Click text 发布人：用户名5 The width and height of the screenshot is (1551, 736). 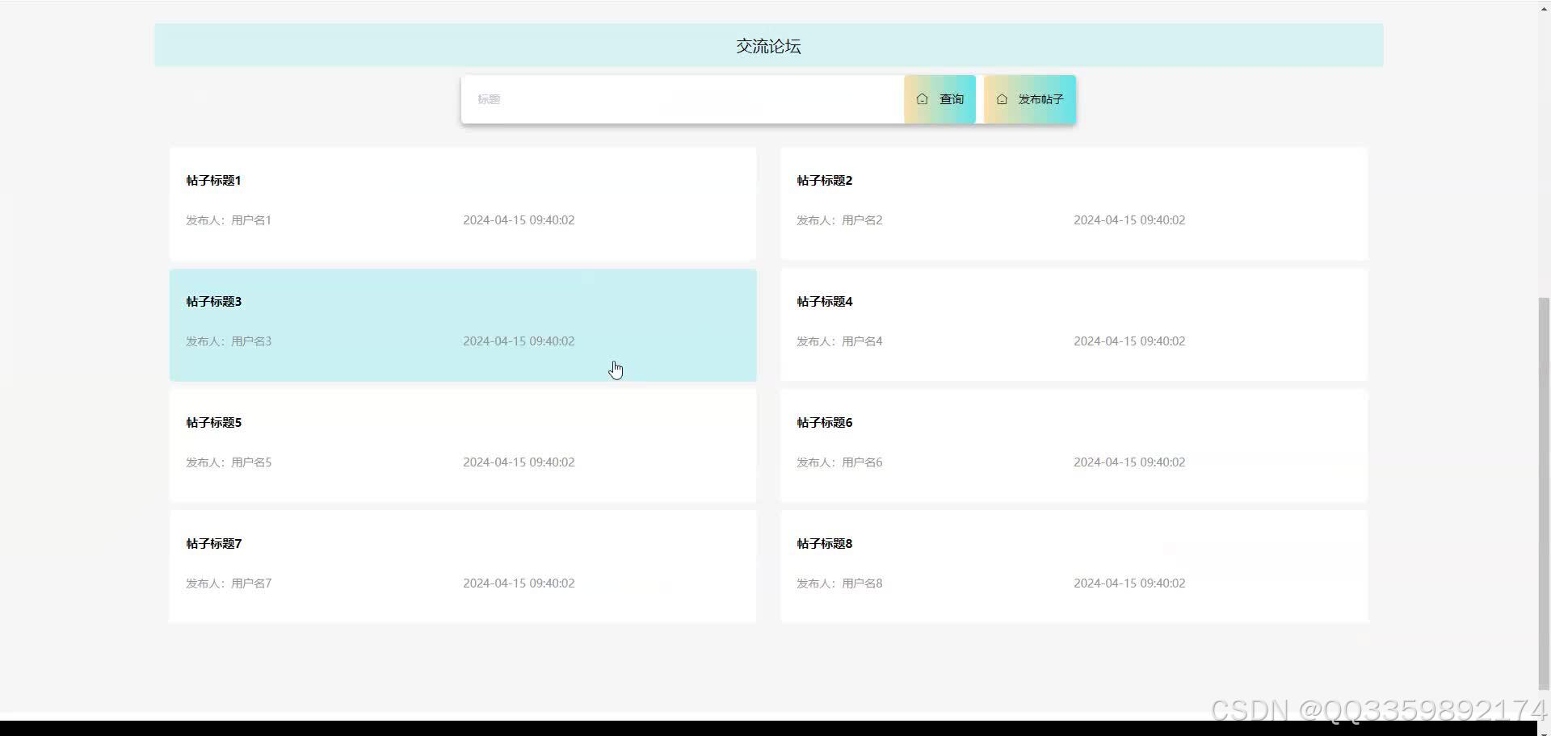pyautogui.click(x=229, y=462)
